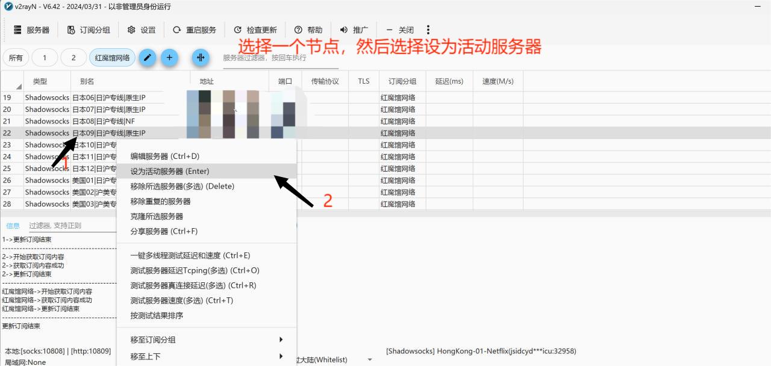Viewport: 771px width, 366px height.
Task: Open 设置 with the gear icon
Action: [x=131, y=30]
